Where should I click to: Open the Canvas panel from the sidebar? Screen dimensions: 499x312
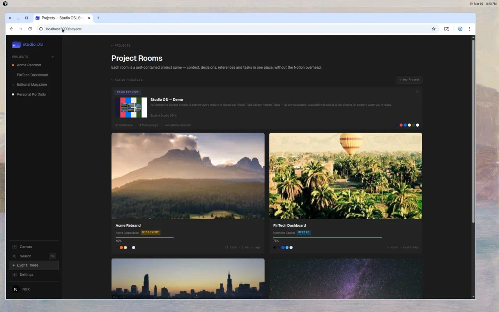pos(26,246)
